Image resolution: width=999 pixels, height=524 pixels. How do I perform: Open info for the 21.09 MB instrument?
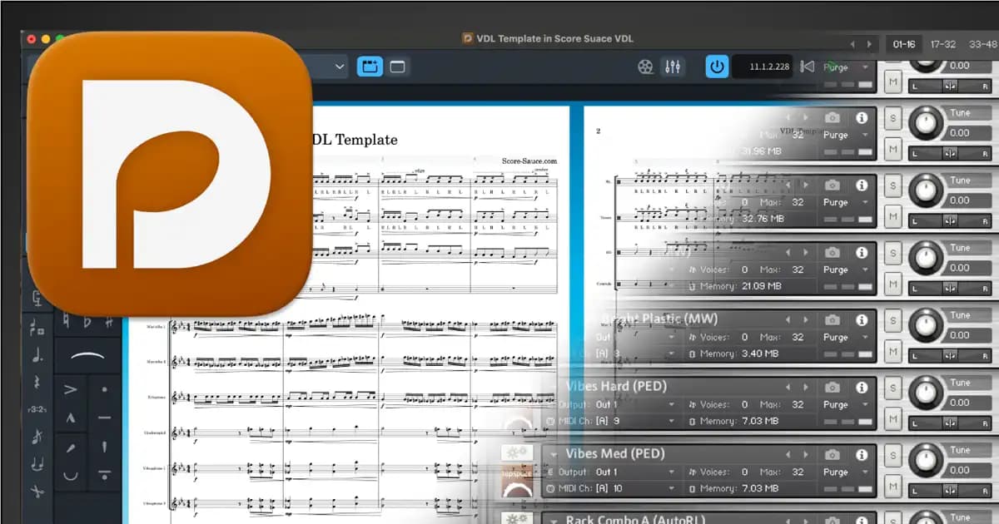(x=862, y=252)
